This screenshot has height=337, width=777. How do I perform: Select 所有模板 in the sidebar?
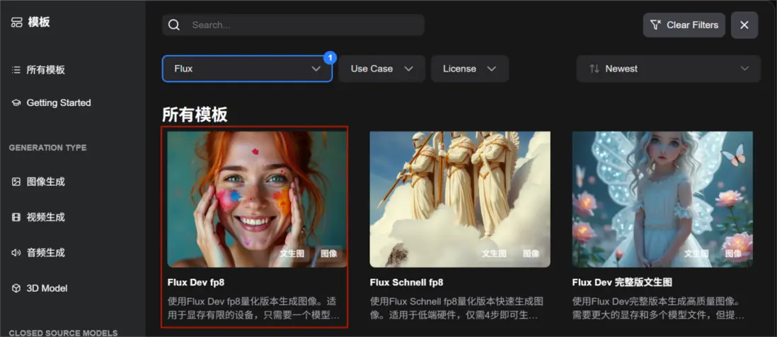45,70
